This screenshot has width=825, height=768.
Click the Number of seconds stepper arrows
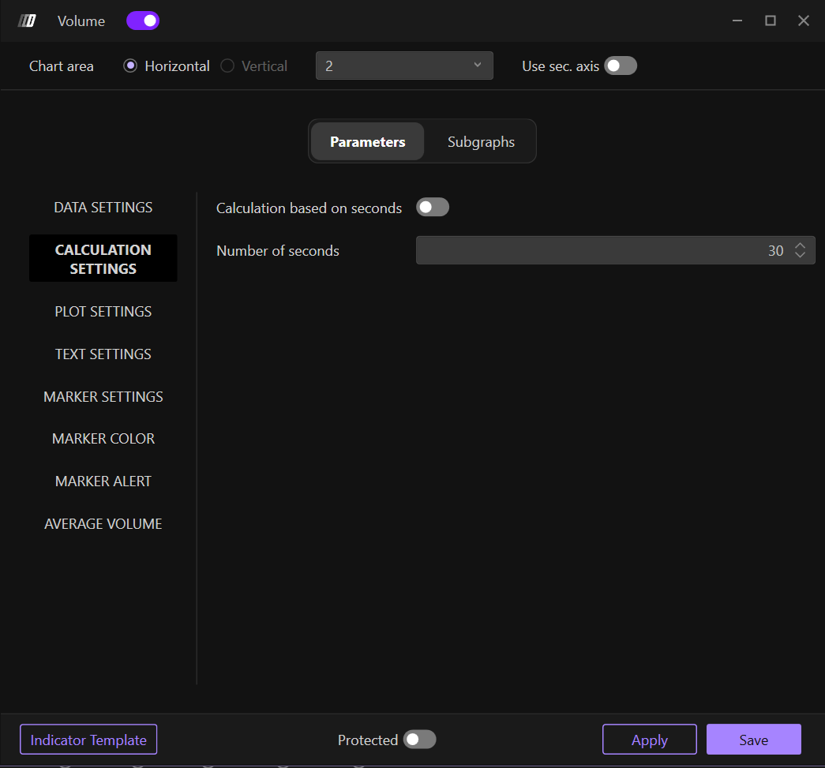801,250
